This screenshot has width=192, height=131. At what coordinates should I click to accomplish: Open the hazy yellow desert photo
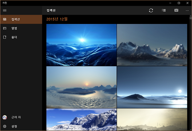(x=152, y=120)
